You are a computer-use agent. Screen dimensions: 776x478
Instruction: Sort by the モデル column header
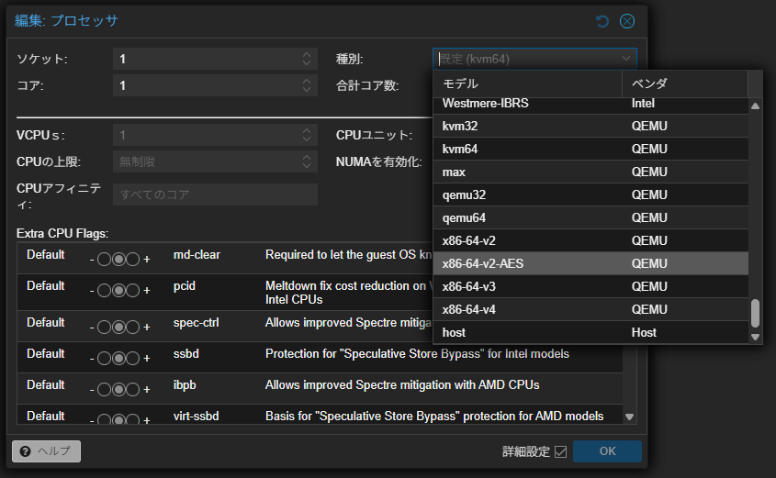click(x=527, y=83)
